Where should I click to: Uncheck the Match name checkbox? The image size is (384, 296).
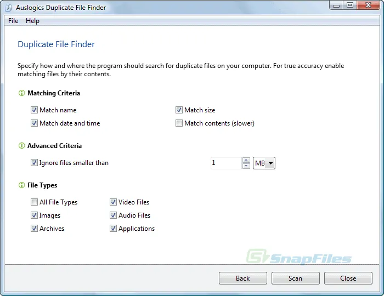[x=34, y=110]
